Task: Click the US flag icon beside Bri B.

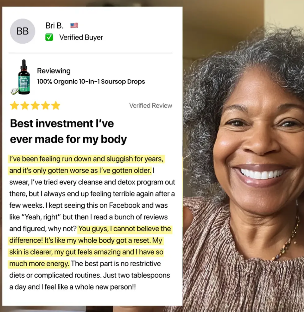Action: click(74, 25)
